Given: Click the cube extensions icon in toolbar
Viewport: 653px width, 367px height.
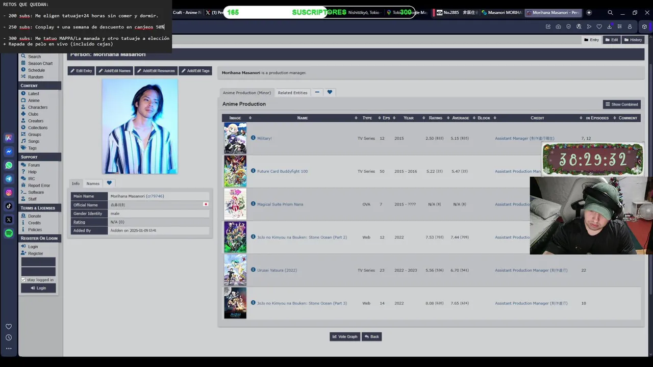Looking at the screenshot, I should point(644,27).
